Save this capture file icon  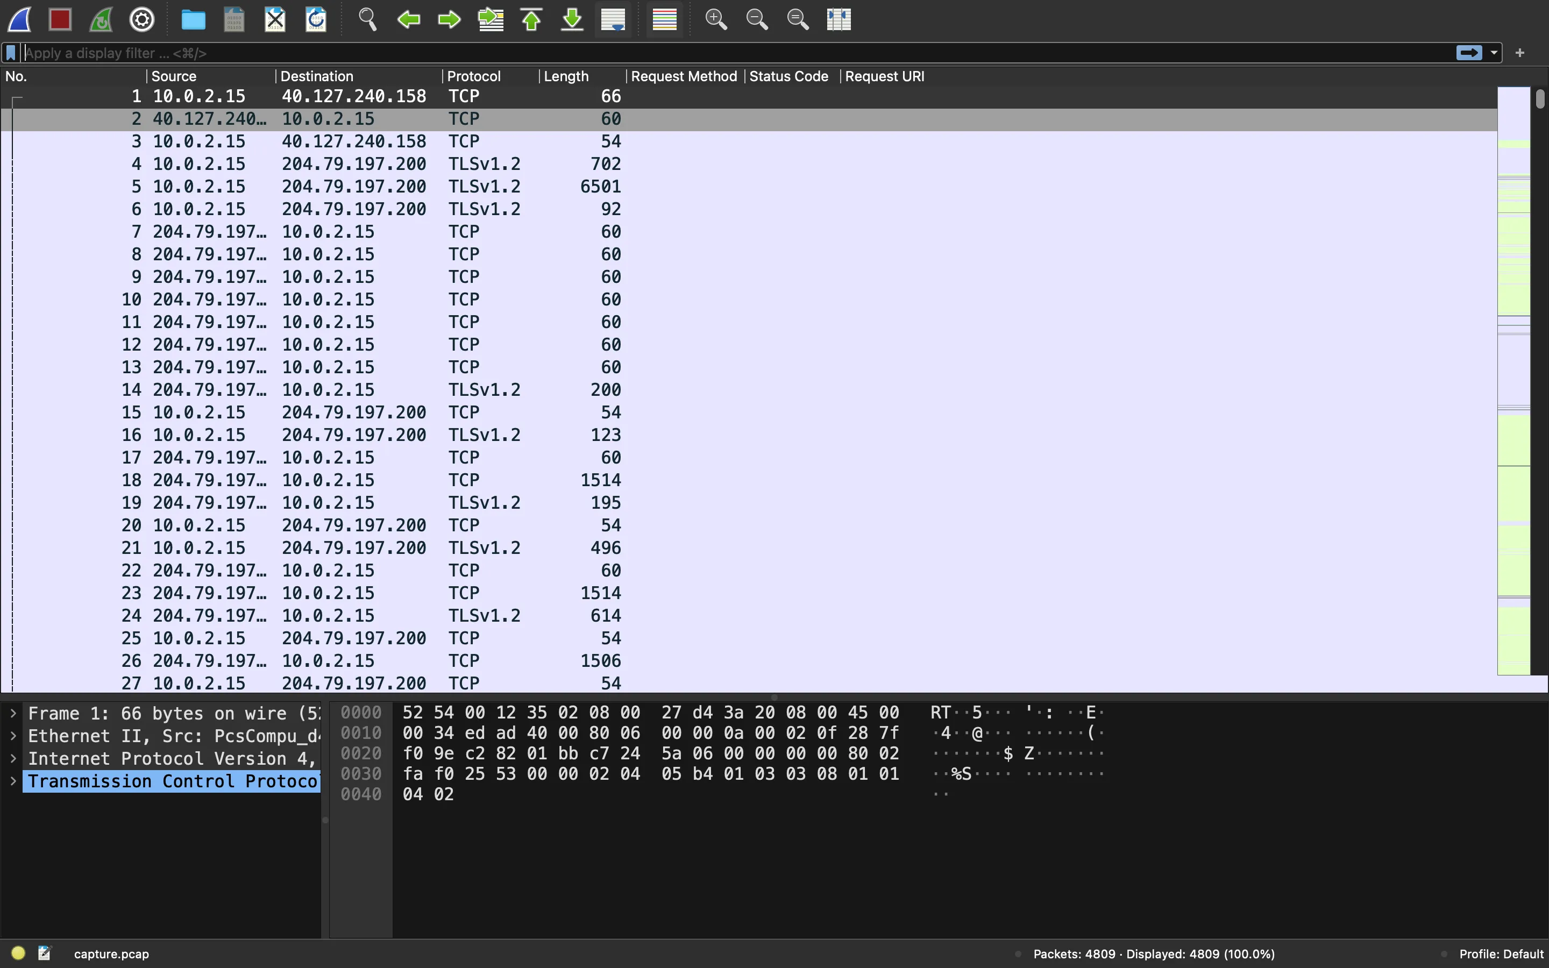click(x=235, y=19)
